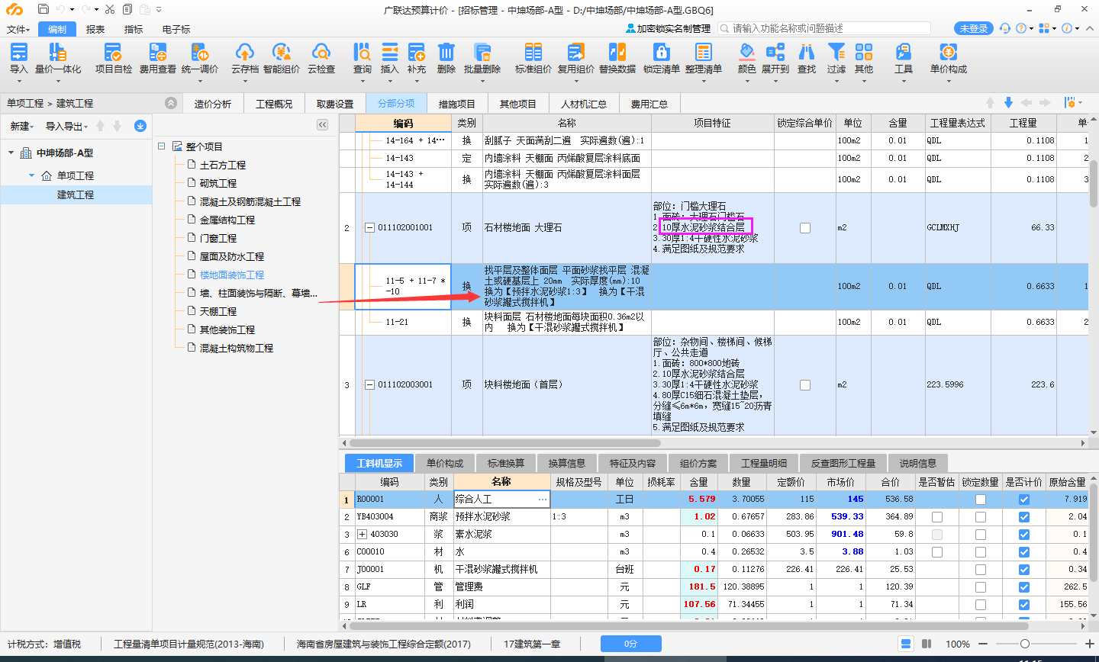Open the 导入导出 dropdown
This screenshot has height=662, width=1099.
[66, 126]
